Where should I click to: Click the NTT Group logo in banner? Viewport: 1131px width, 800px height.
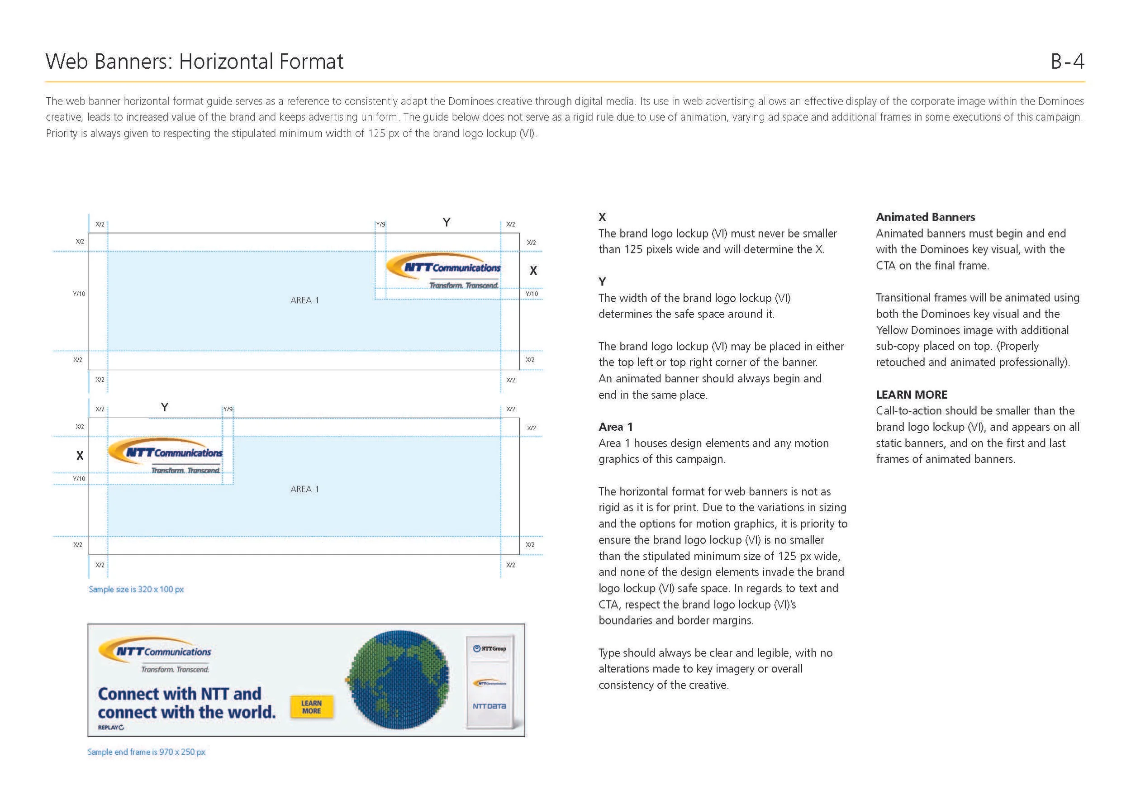pos(489,649)
